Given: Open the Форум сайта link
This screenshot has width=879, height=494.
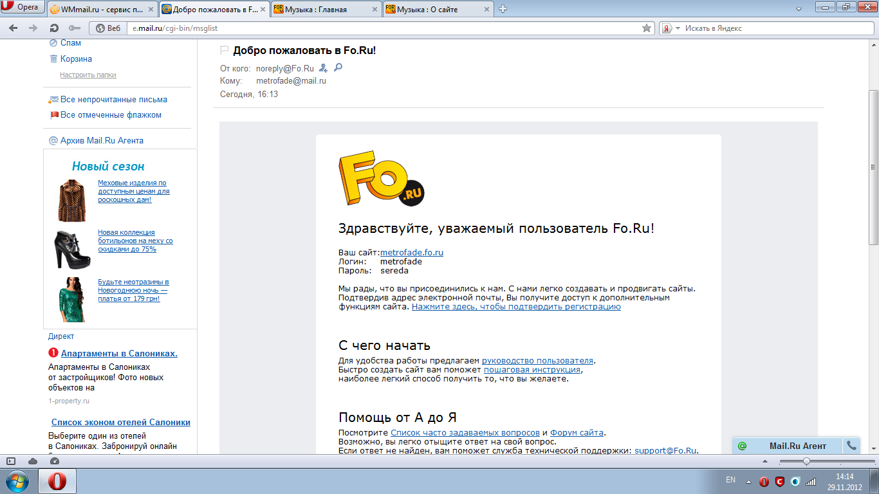Looking at the screenshot, I should pos(577,433).
